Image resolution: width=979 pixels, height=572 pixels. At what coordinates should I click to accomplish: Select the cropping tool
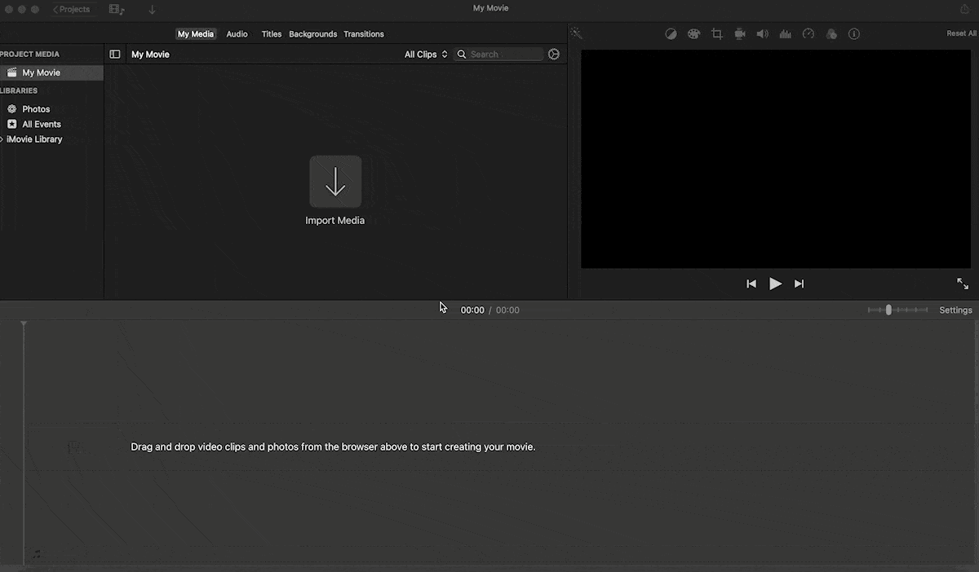717,34
